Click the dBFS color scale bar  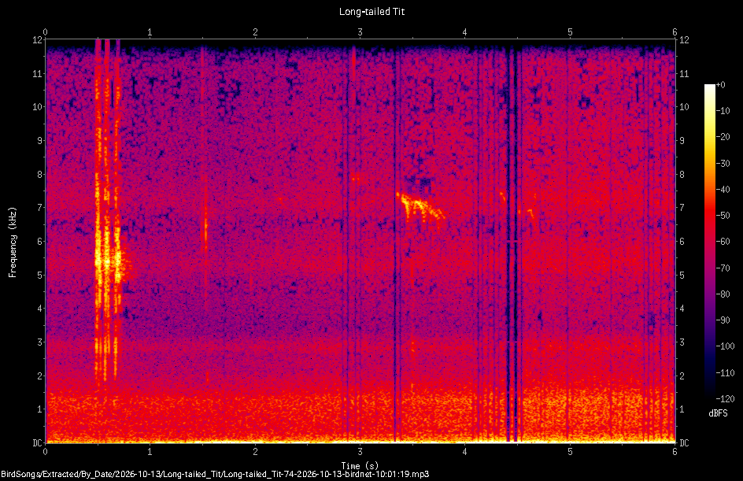709,241
